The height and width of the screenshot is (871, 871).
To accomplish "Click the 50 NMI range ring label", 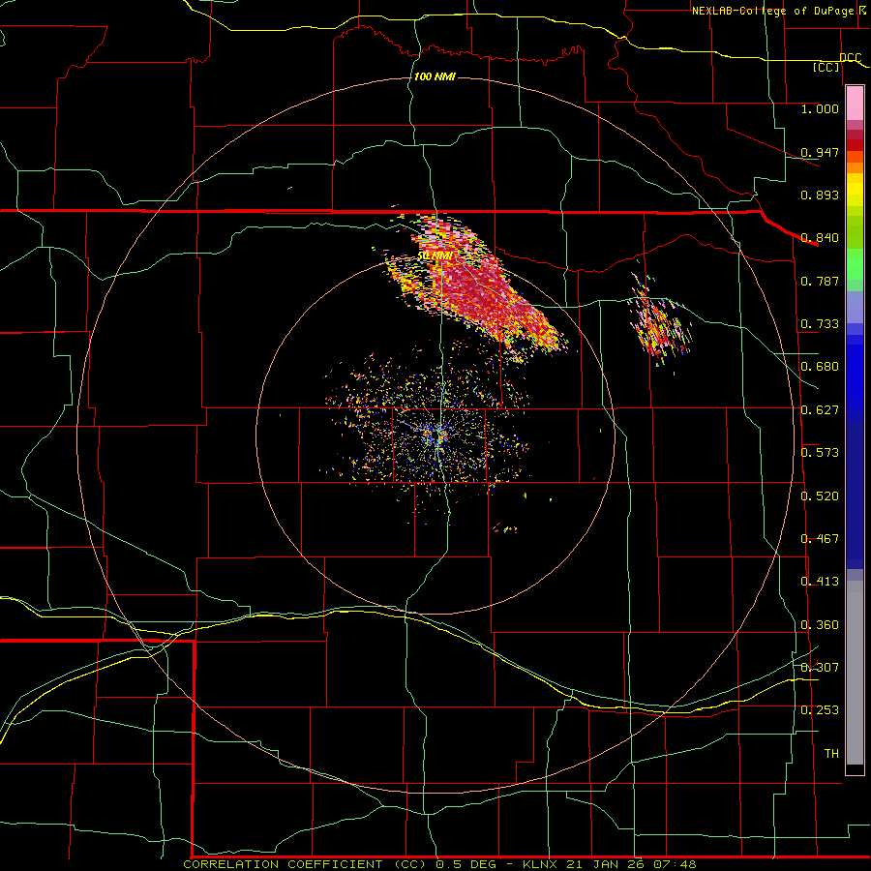I will coord(435,255).
